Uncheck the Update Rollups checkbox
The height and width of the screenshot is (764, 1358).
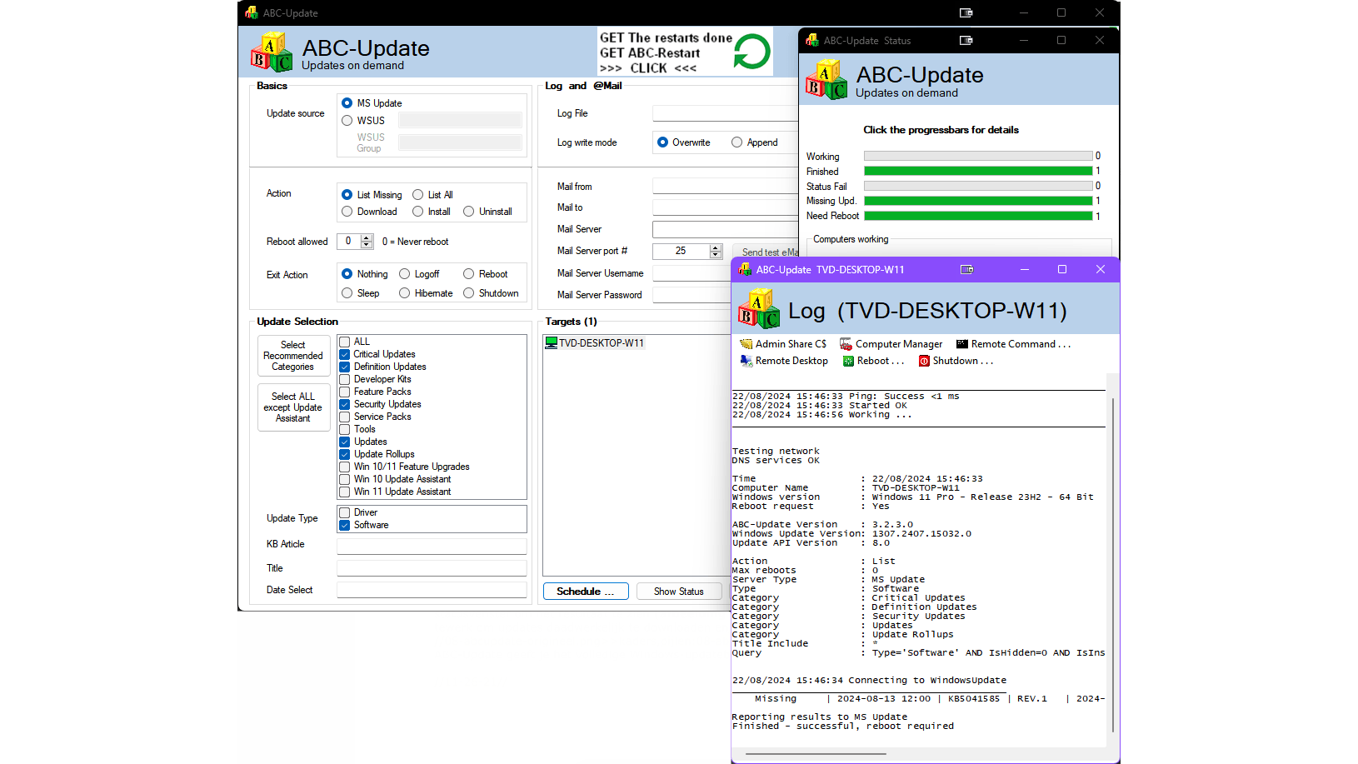pyautogui.click(x=345, y=454)
